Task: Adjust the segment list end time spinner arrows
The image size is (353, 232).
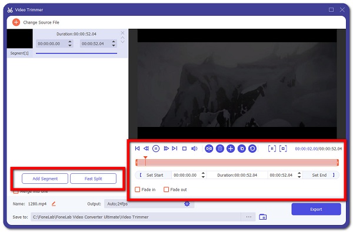Action: [114, 43]
